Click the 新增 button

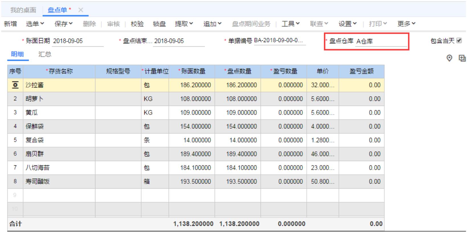tap(10, 24)
